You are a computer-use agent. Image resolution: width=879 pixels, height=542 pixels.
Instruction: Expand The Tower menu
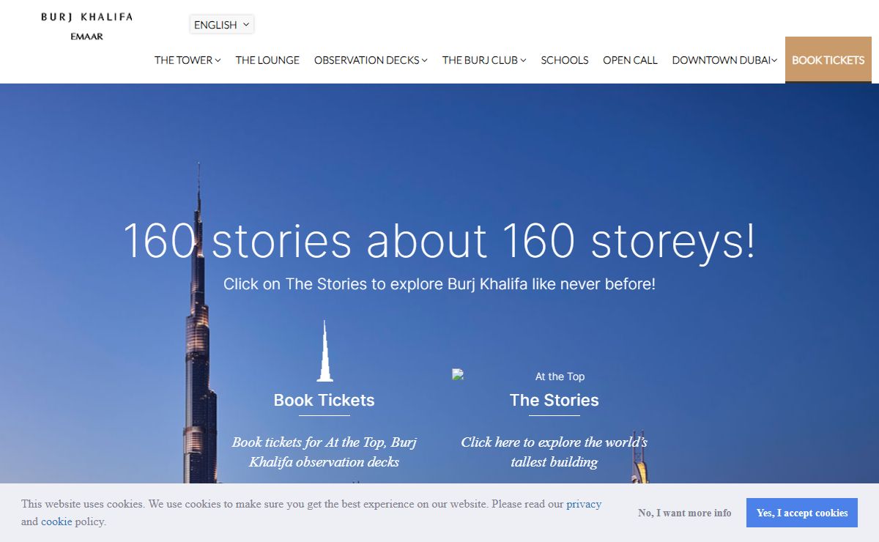pyautogui.click(x=188, y=60)
